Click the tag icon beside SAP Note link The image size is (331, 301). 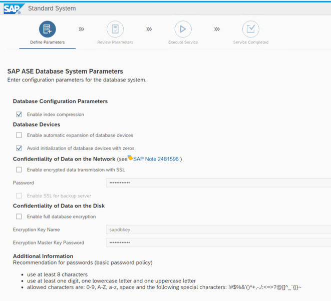point(130,157)
